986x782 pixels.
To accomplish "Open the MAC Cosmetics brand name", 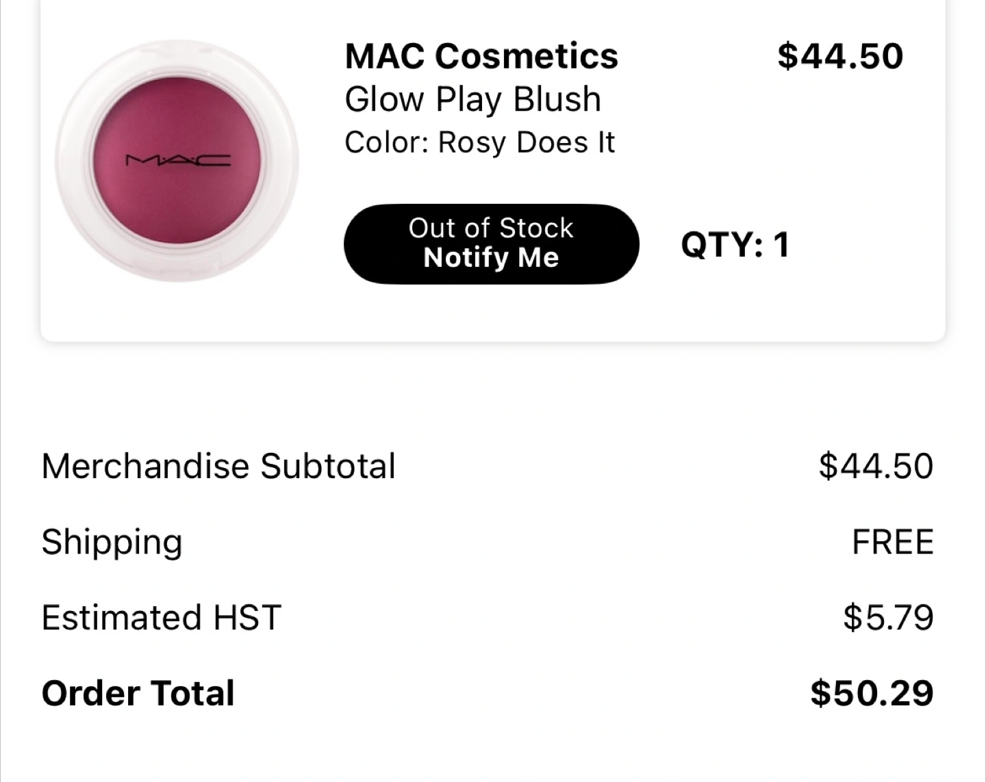I will point(481,56).
